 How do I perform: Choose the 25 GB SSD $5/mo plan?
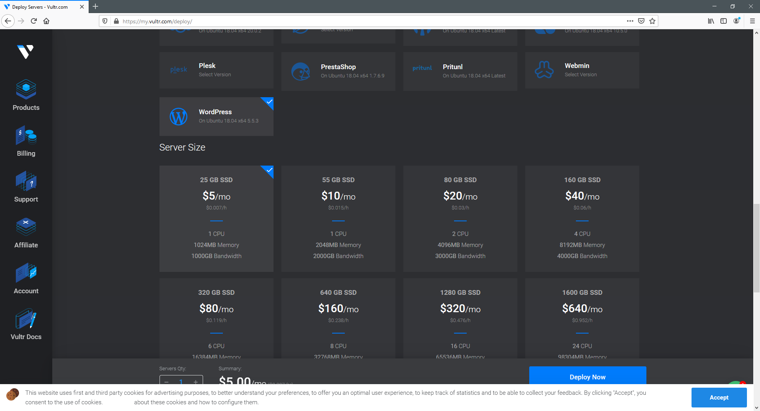[x=216, y=219]
